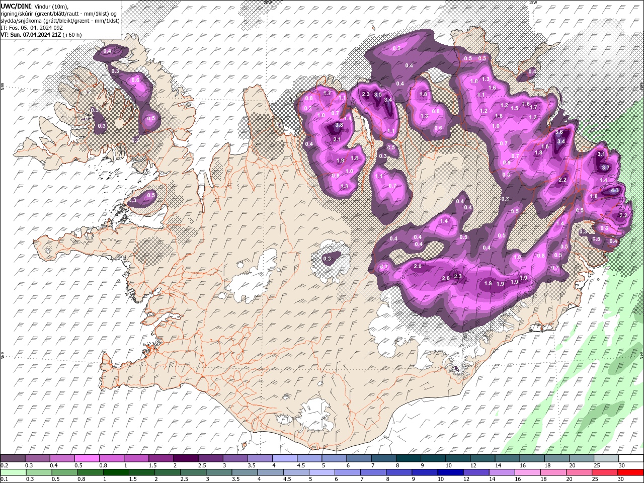
Task: Pick the pale grey snow swatch between 20 and 25
Action: point(582,458)
